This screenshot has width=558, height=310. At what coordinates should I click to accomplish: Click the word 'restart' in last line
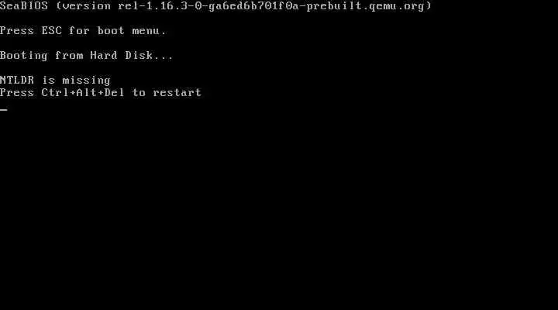tap(177, 93)
